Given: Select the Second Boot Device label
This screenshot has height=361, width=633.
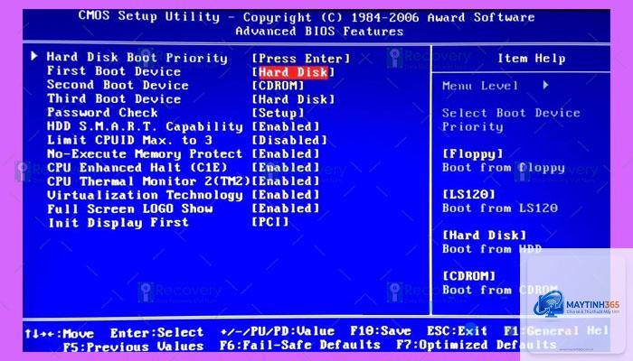Looking at the screenshot, I should pyautogui.click(x=118, y=85).
